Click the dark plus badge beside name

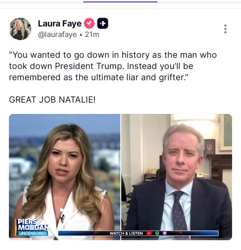point(103,23)
